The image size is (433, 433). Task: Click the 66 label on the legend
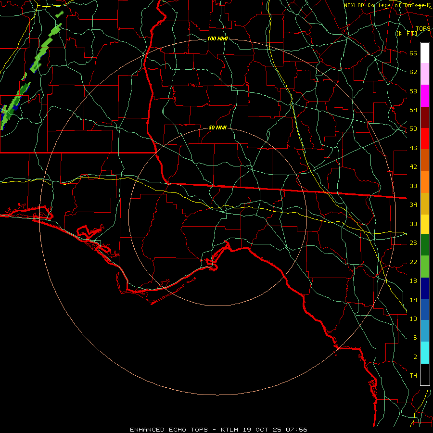[413, 53]
